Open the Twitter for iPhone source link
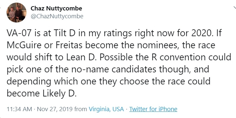The width and height of the screenshot is (236, 118). click(x=153, y=109)
